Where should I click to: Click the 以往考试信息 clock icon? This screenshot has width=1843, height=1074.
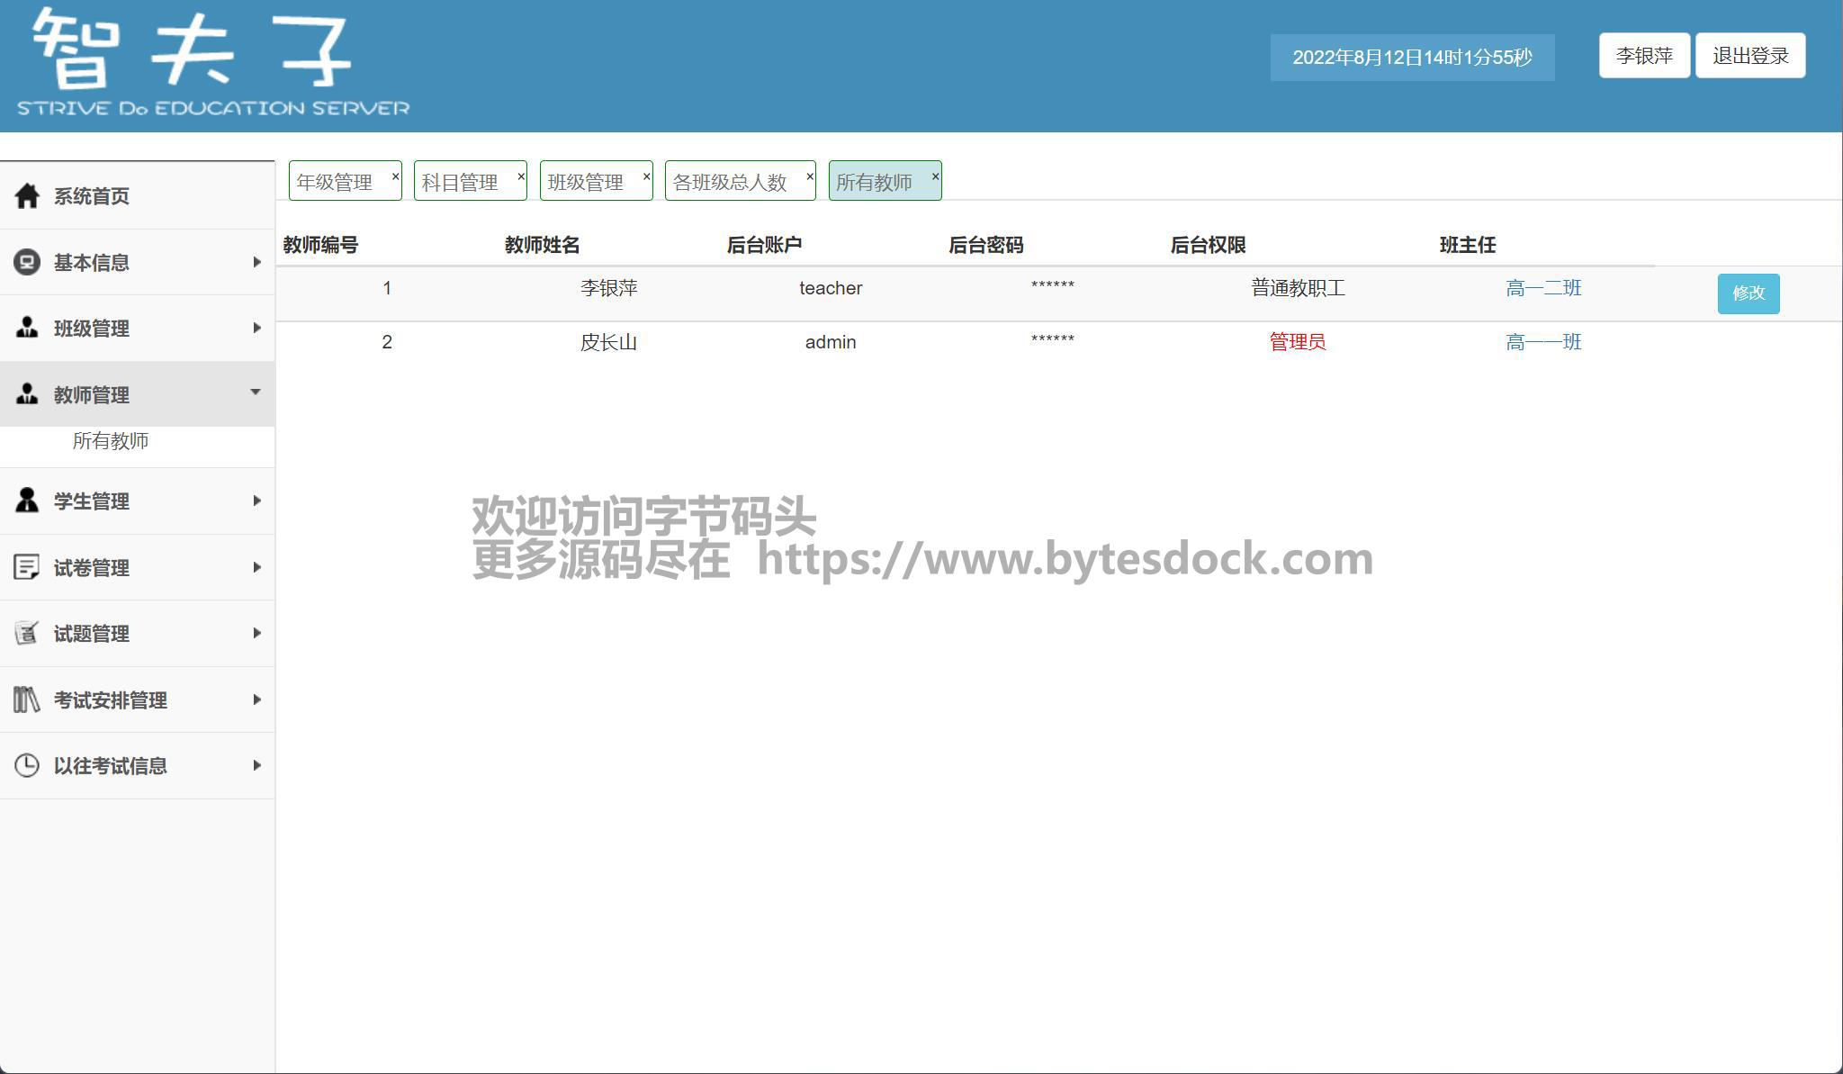coord(27,765)
